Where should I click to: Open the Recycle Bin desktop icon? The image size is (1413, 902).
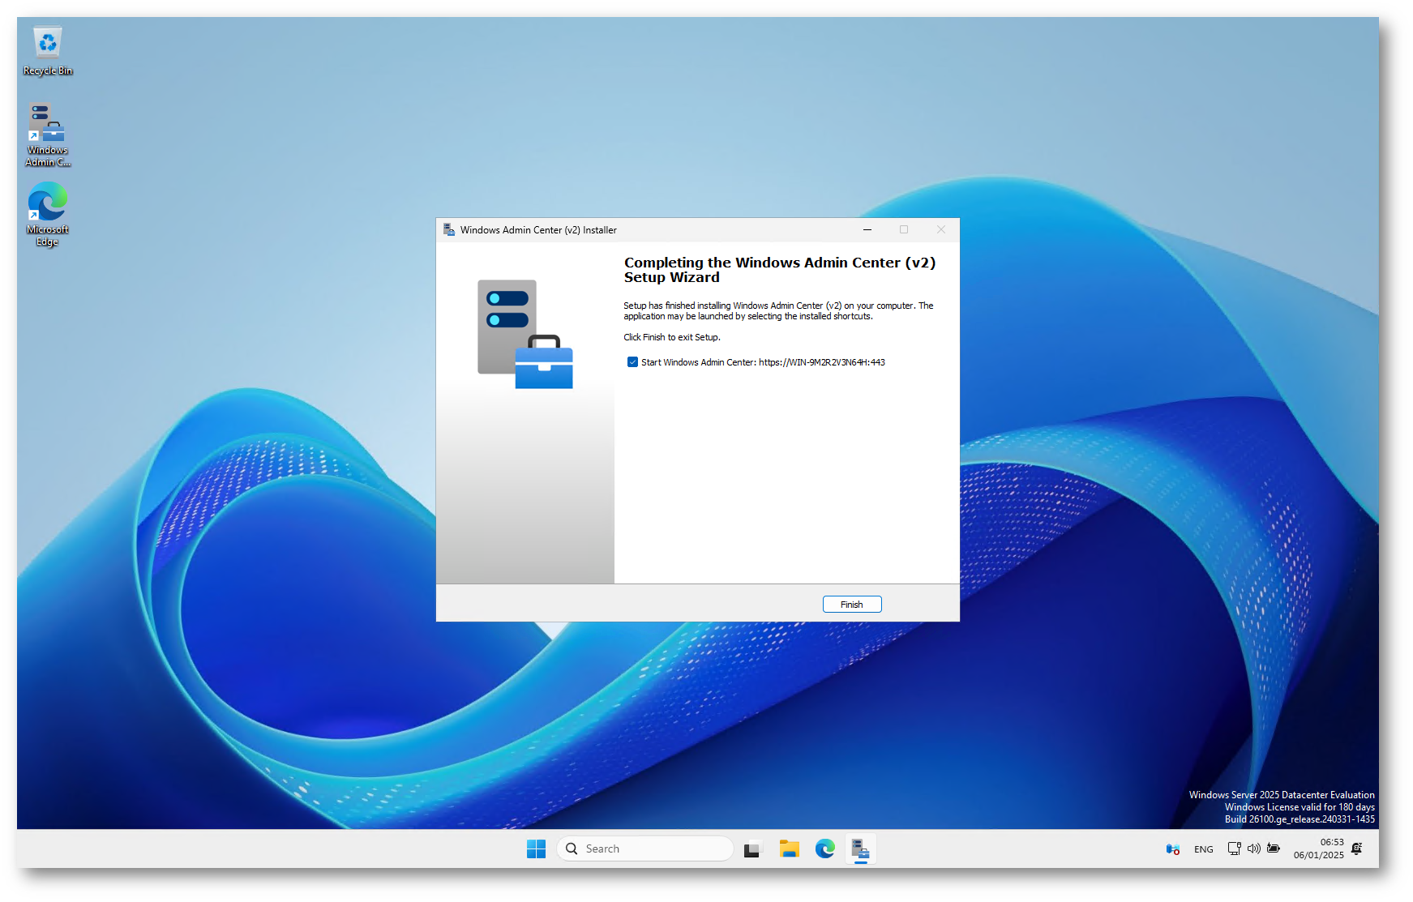48,51
